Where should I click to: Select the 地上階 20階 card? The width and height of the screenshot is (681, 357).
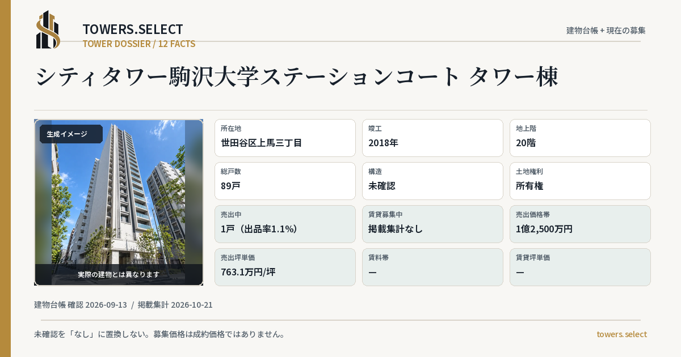point(580,138)
